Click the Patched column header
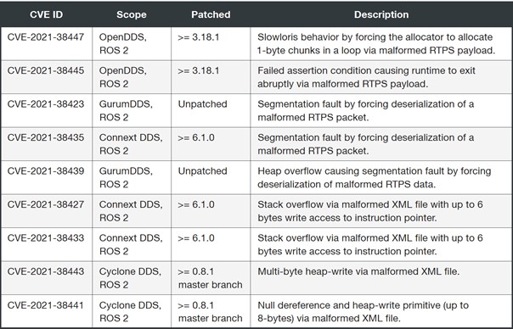Viewport: 513px width, 329px height. [x=211, y=14]
